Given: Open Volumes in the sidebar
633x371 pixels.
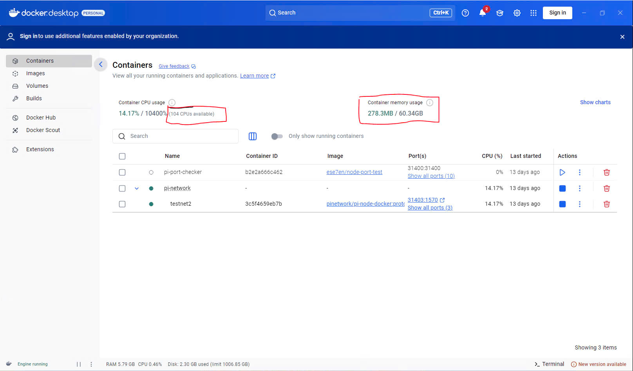Looking at the screenshot, I should coord(37,86).
